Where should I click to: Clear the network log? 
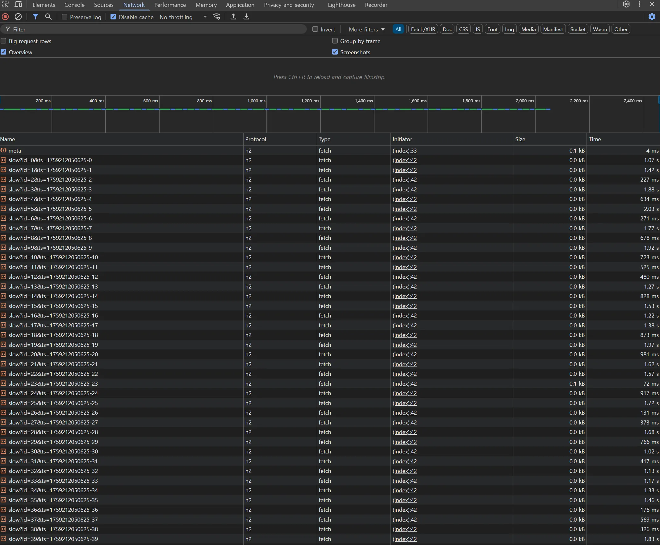pos(18,17)
